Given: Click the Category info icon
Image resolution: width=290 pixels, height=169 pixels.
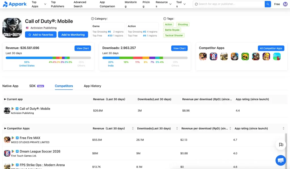Looking at the screenshot, I should (x=93, y=19).
